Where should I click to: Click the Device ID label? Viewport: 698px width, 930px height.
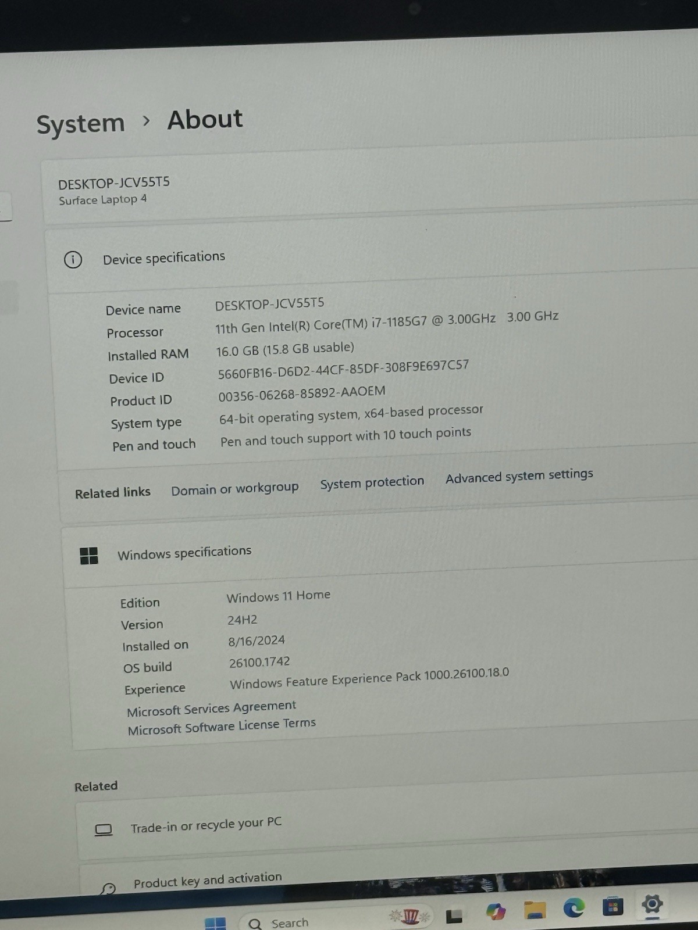[137, 378]
